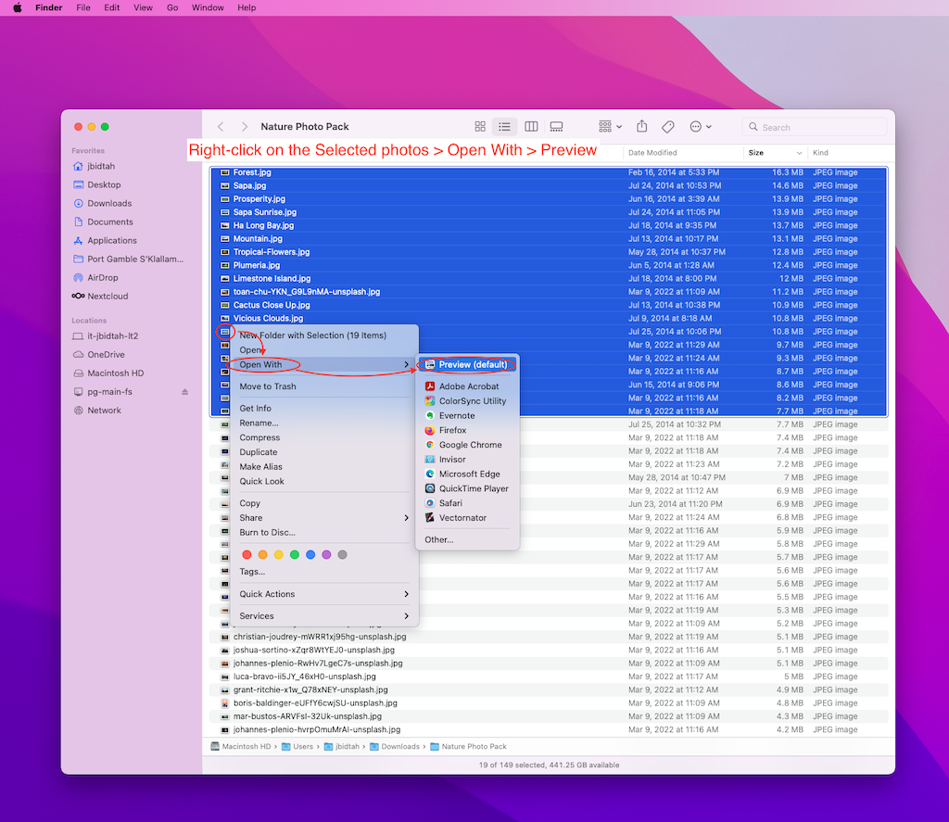
Task: Open the File menu
Action: tap(83, 7)
